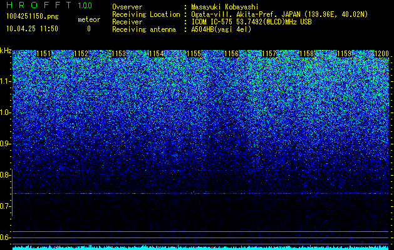Click the 1200 time marker
The width and height of the screenshot is (394, 250).
coord(381,54)
